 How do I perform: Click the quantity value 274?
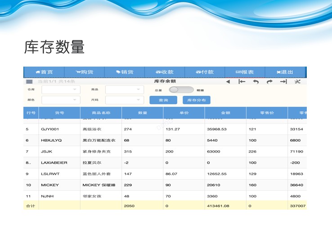[128, 129]
